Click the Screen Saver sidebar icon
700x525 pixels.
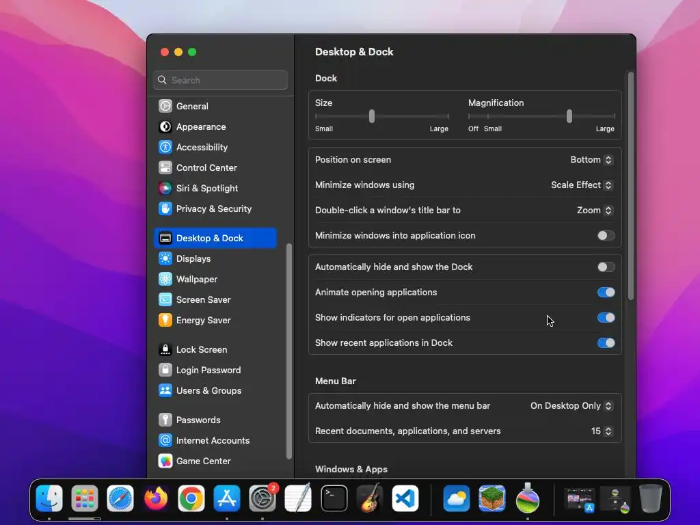[165, 300]
